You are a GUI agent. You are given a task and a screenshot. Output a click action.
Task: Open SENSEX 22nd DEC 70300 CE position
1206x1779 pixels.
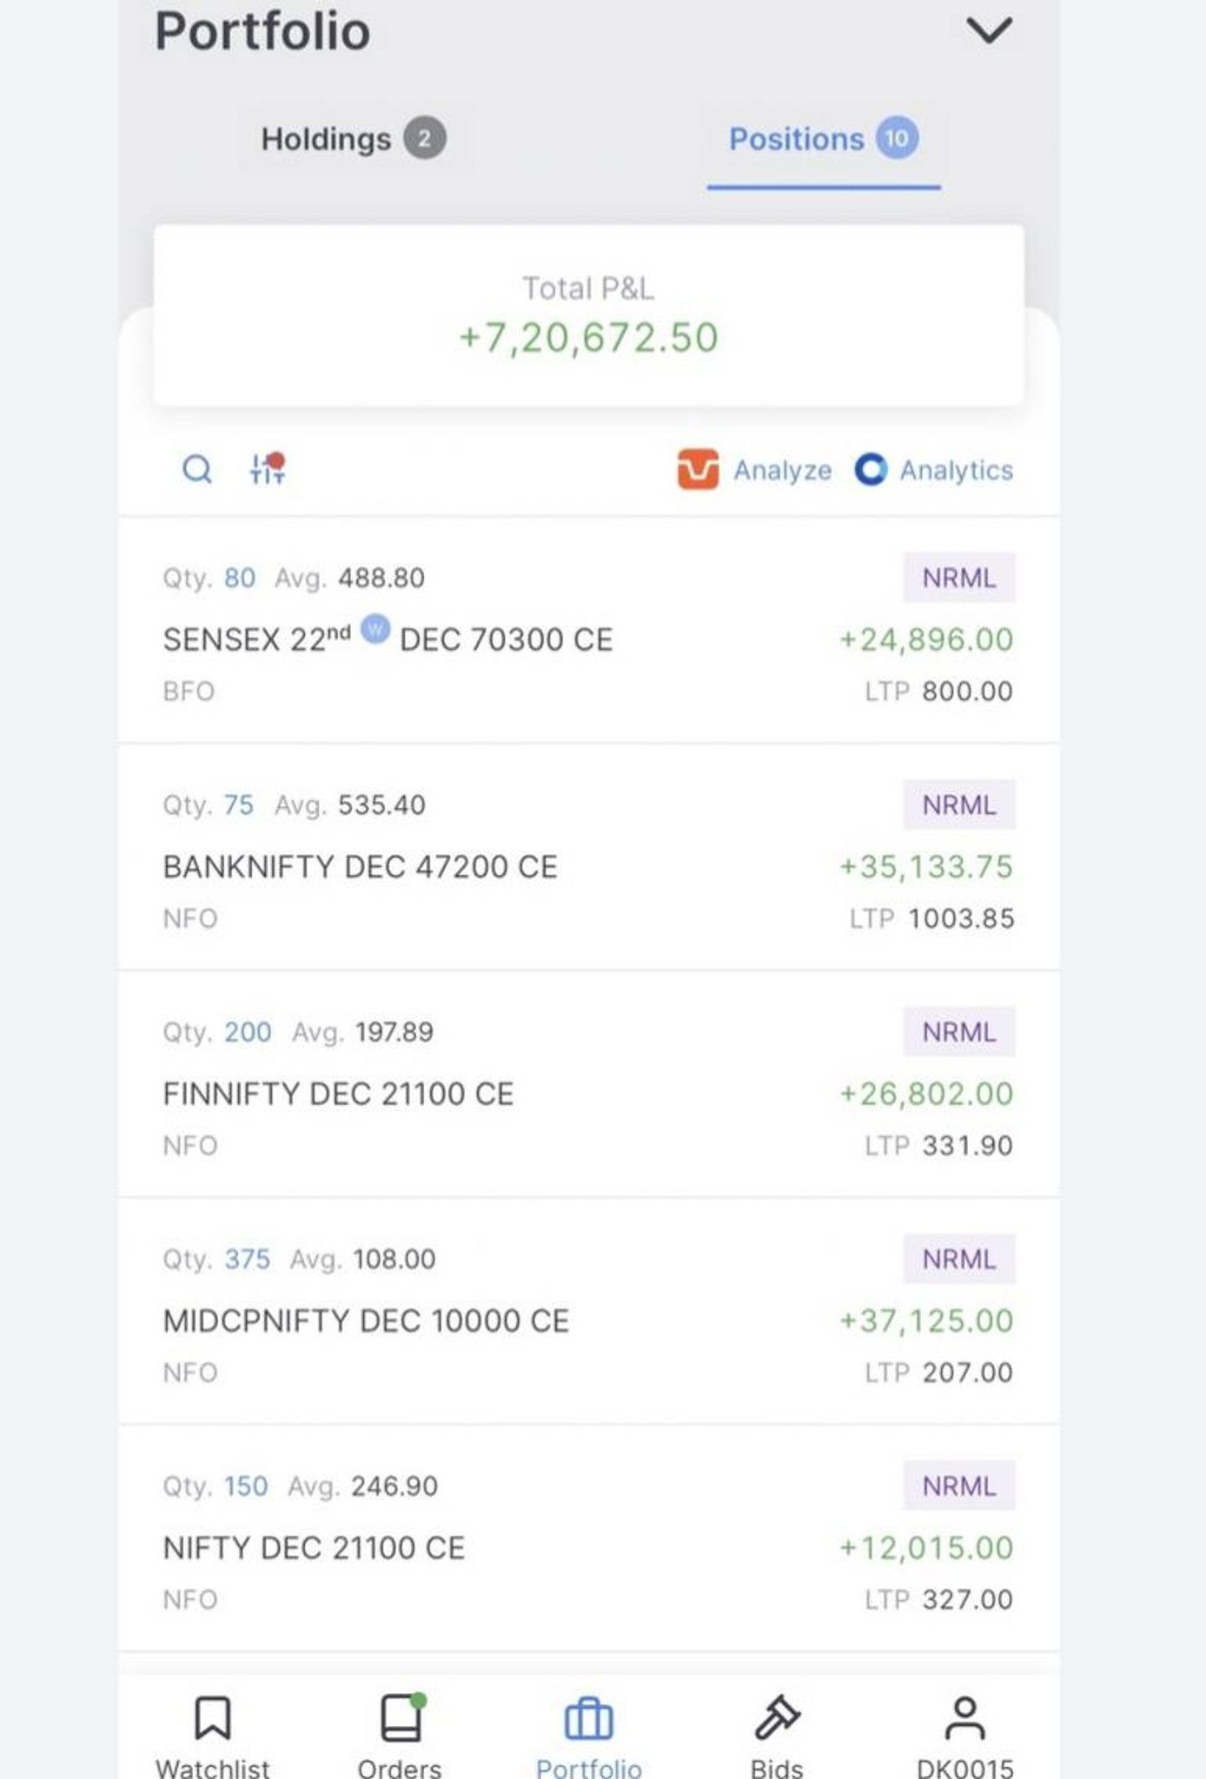(589, 631)
